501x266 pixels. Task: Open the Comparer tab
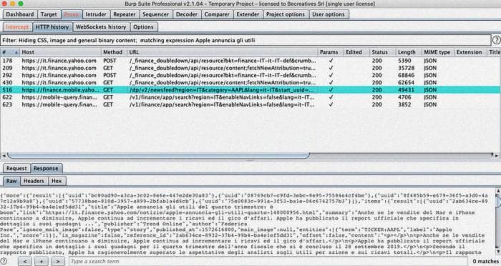[x=217, y=14]
